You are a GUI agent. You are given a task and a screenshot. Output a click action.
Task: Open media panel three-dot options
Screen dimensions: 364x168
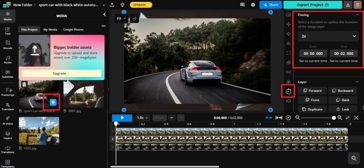(104, 26)
